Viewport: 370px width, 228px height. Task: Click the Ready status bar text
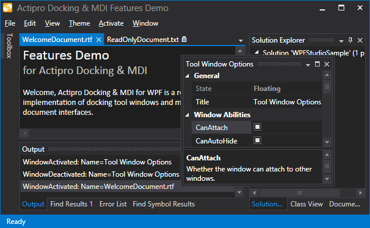[16, 222]
